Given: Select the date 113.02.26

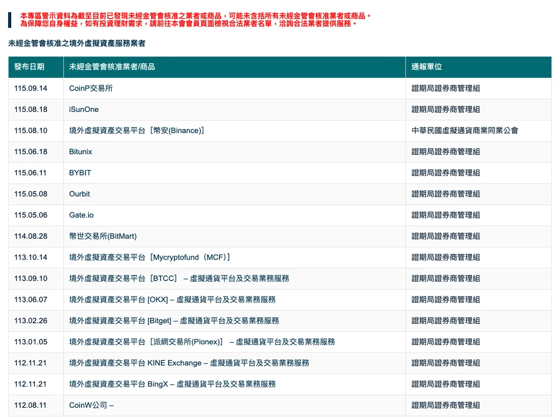Looking at the screenshot, I should pyautogui.click(x=31, y=320).
